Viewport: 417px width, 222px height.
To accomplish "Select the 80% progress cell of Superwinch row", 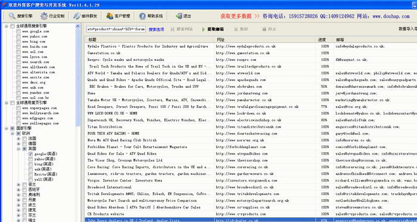I will (x=324, y=120).
